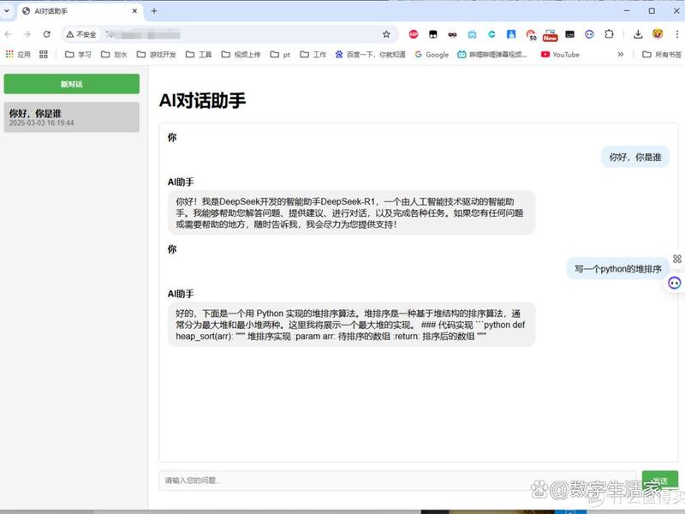Image resolution: width=685 pixels, height=514 pixels.
Task: Click the glasses-mask extension icon
Action: tap(453, 34)
